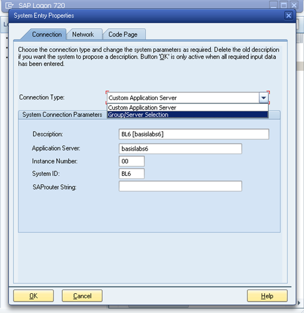
Task: Close the System Entry Properties dialog
Action: click(x=288, y=16)
